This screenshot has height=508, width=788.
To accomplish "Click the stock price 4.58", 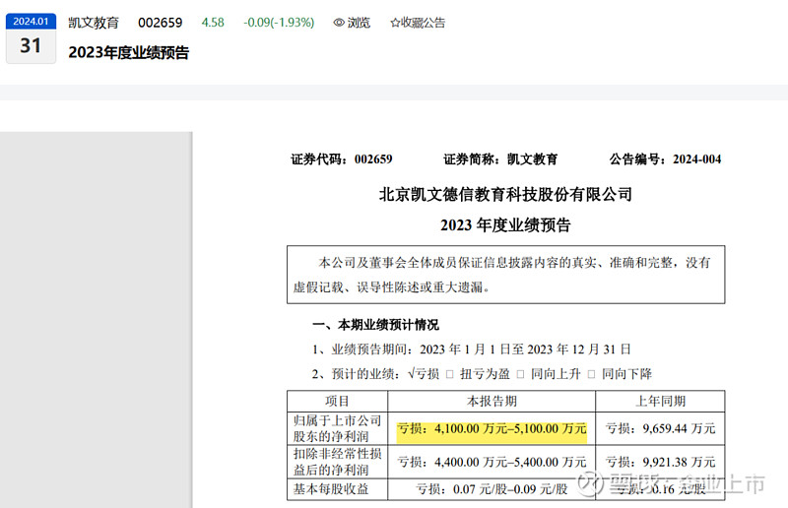I will [213, 23].
